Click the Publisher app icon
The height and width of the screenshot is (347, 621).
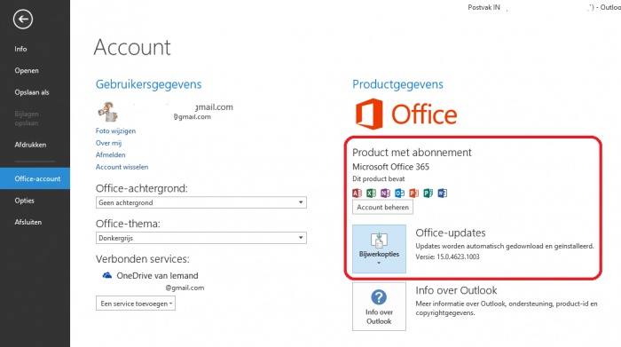point(428,193)
